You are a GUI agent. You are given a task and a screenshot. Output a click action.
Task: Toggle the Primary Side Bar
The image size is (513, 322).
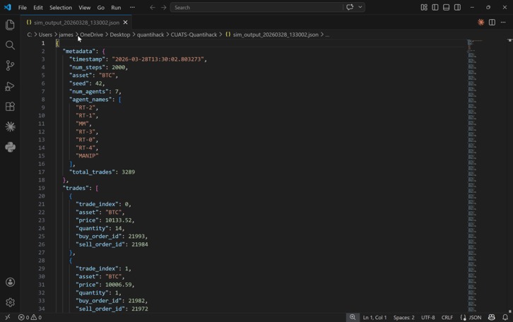click(x=435, y=7)
